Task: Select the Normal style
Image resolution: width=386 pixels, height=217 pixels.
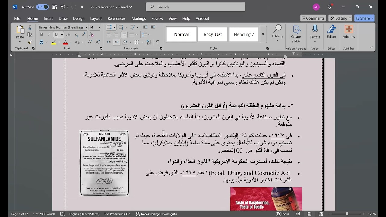Action: point(182,34)
